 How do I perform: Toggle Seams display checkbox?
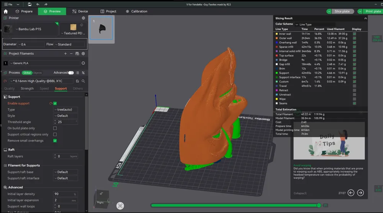coord(354,103)
